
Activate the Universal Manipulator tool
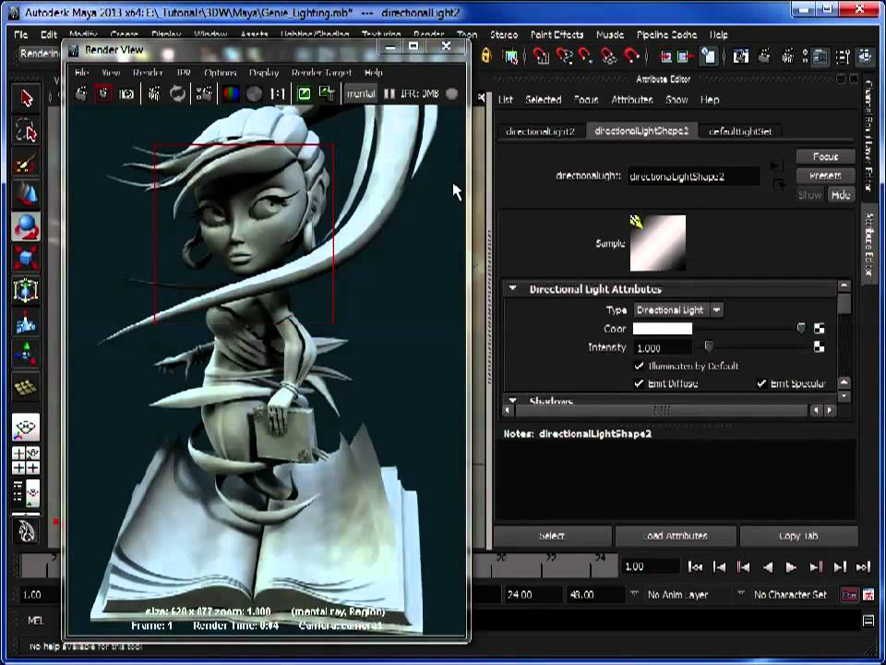point(26,291)
